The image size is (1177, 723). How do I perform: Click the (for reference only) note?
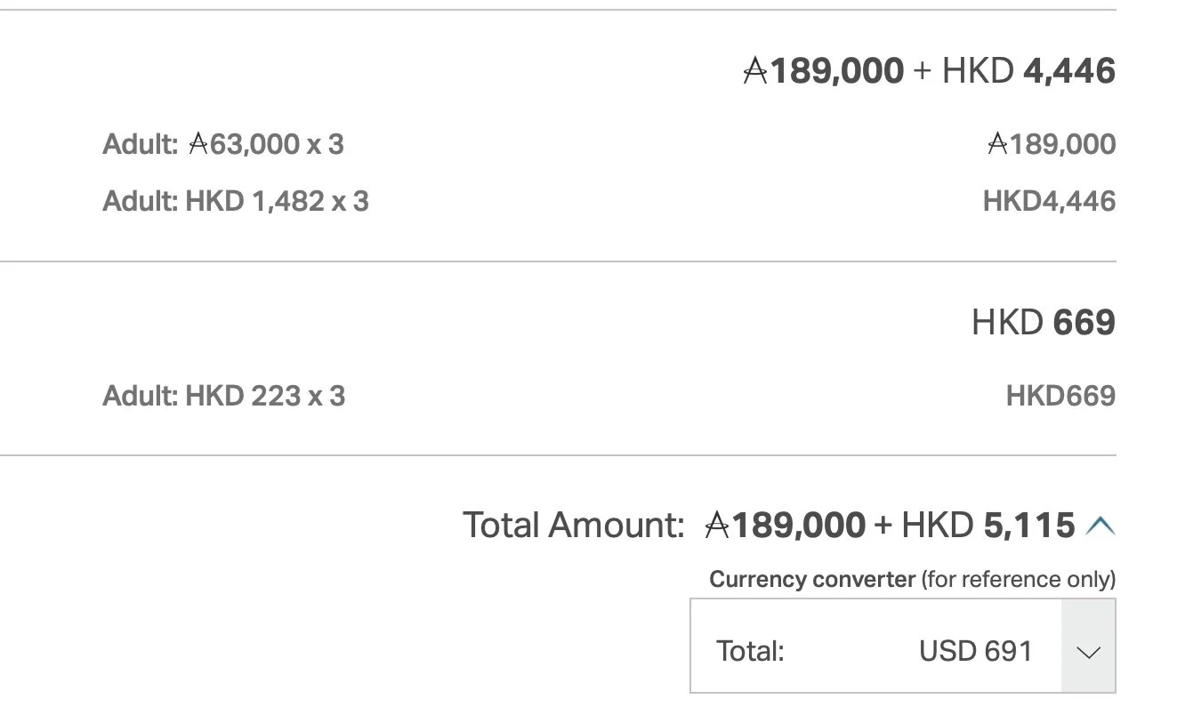tap(1018, 580)
